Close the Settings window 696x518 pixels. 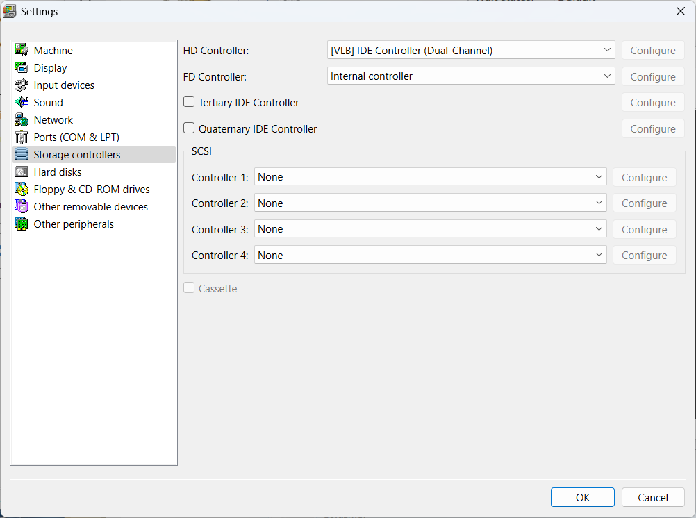point(680,11)
